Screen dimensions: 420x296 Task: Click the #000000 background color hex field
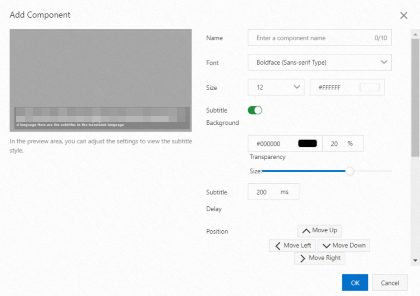point(271,143)
